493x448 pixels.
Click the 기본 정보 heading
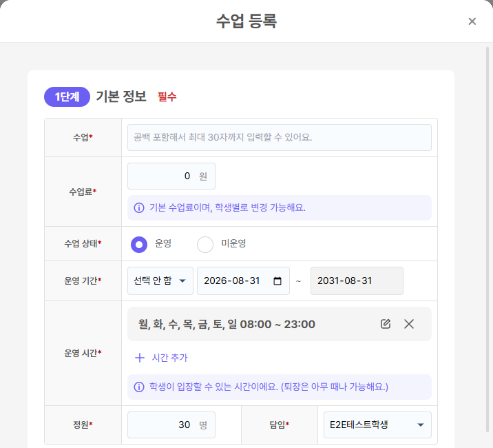tap(121, 96)
